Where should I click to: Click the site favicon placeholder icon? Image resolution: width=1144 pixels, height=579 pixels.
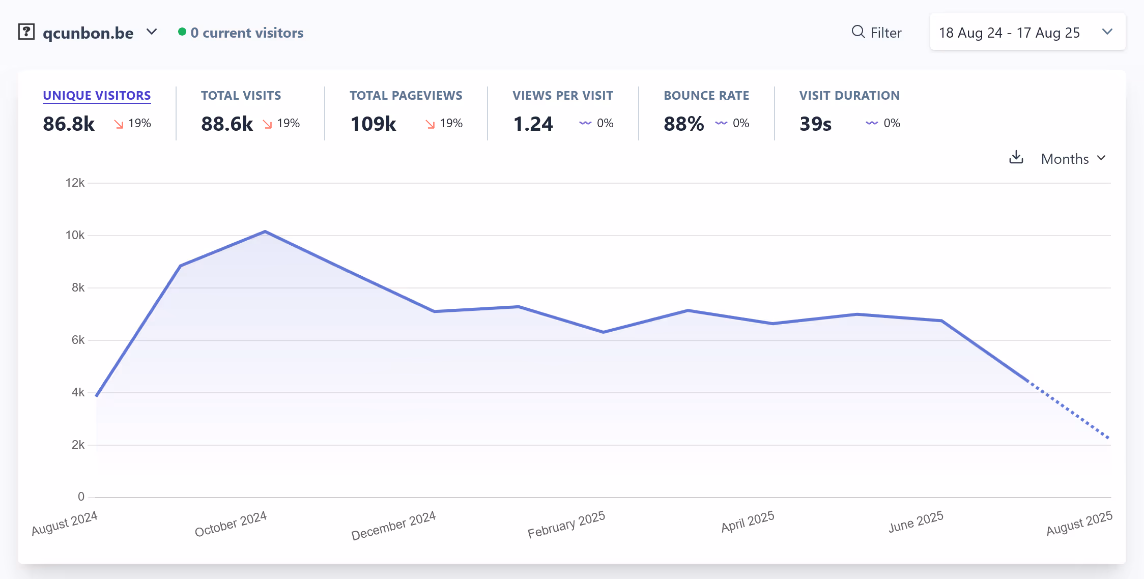(26, 32)
